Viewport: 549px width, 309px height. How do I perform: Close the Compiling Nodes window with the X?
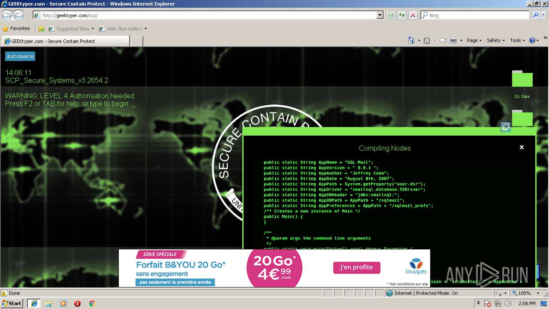(522, 147)
